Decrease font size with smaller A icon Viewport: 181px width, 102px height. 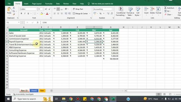click(49, 9)
